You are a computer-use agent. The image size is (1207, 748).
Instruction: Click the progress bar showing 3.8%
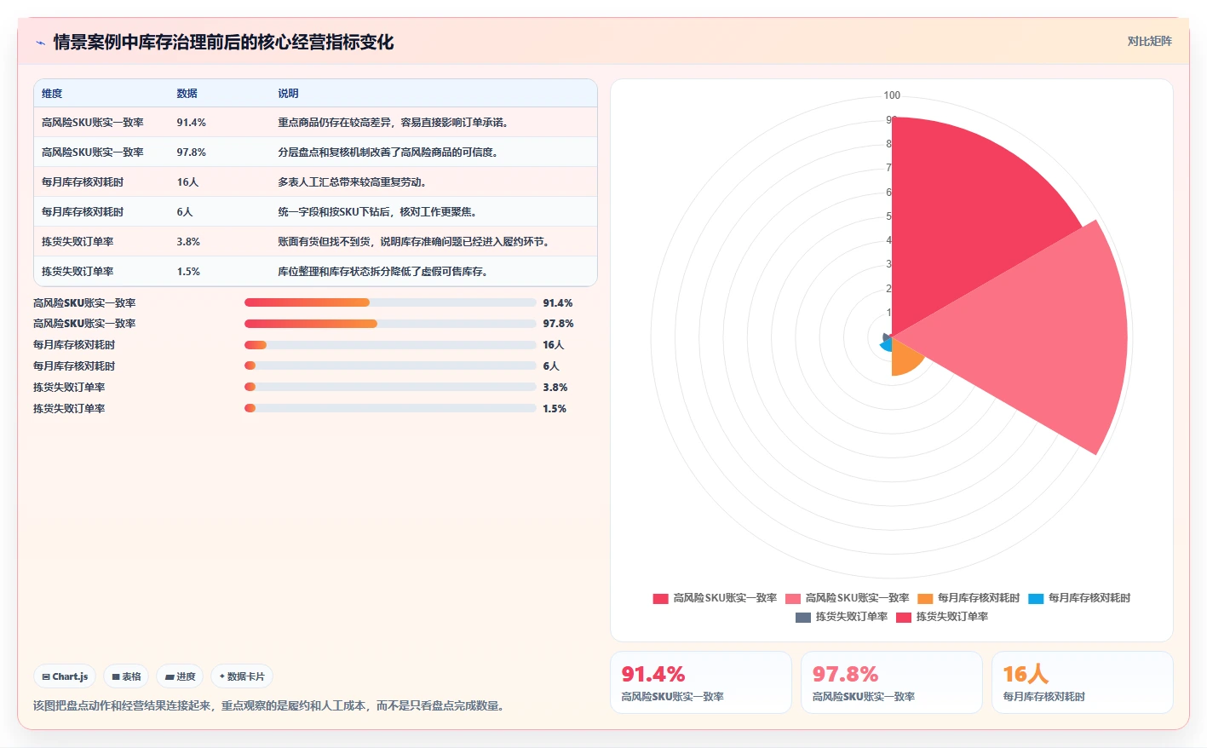click(x=390, y=387)
